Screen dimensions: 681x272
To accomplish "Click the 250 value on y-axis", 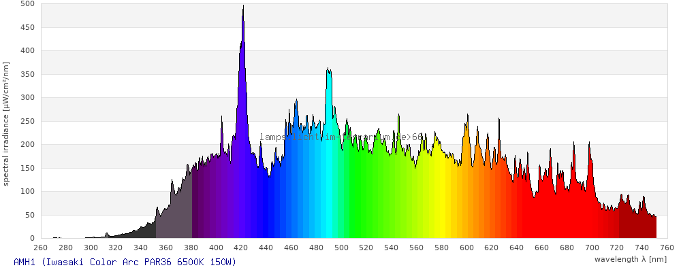I will tap(27, 121).
